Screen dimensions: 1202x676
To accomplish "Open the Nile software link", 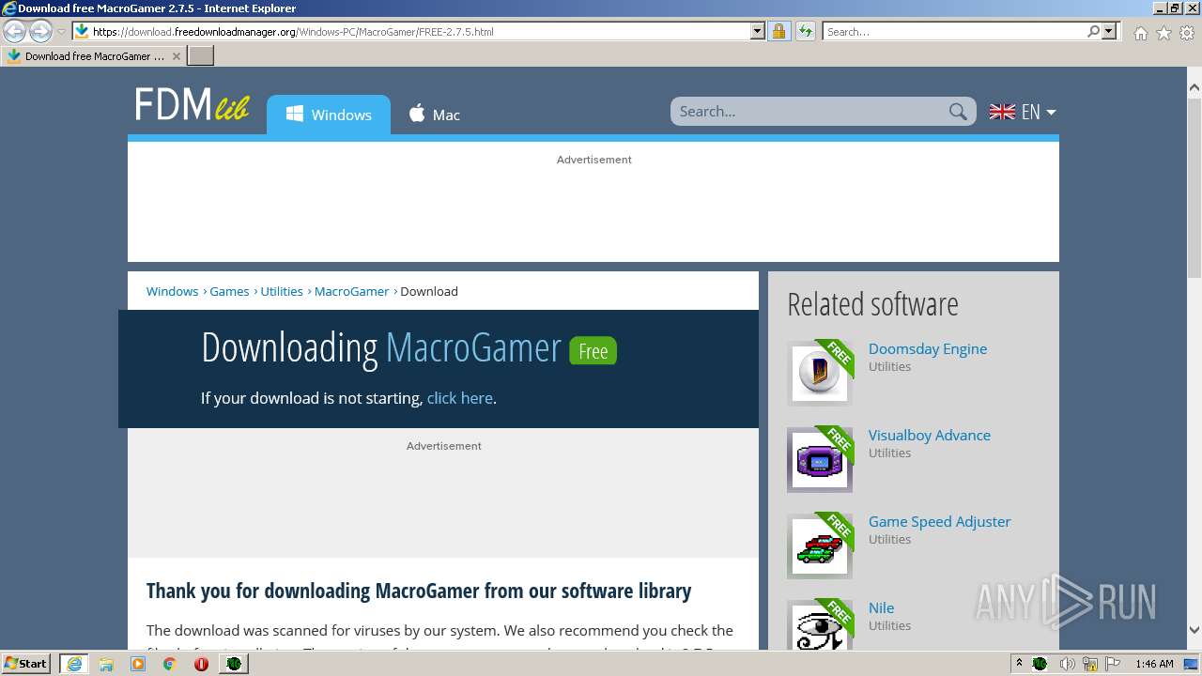I will [881, 607].
